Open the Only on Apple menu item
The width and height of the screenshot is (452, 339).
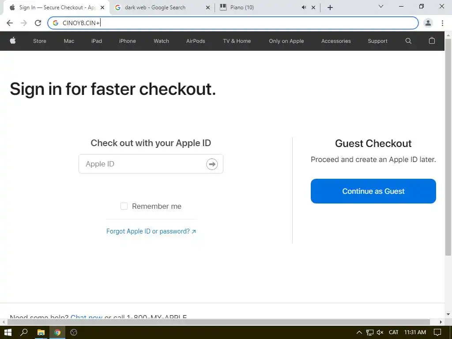[286, 41]
